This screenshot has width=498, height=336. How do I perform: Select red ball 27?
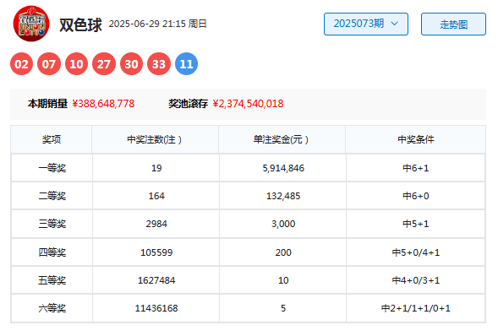(104, 64)
